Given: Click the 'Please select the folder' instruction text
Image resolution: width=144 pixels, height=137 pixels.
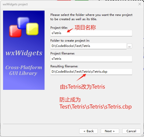Looking at the screenshot, I should pyautogui.click(x=91, y=17).
